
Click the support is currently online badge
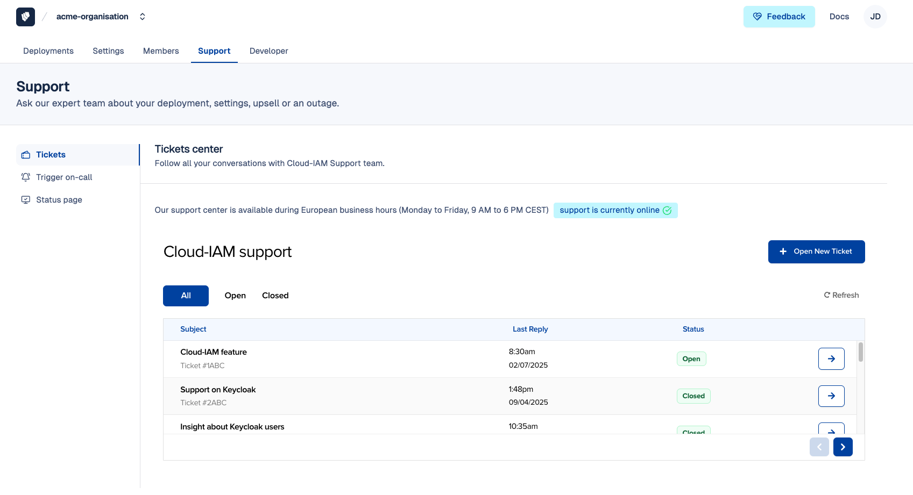click(615, 210)
